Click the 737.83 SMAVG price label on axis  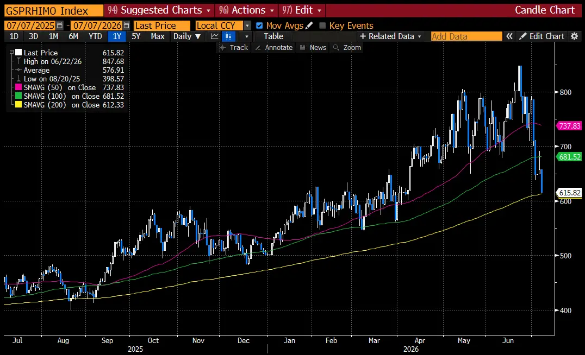[x=569, y=126]
